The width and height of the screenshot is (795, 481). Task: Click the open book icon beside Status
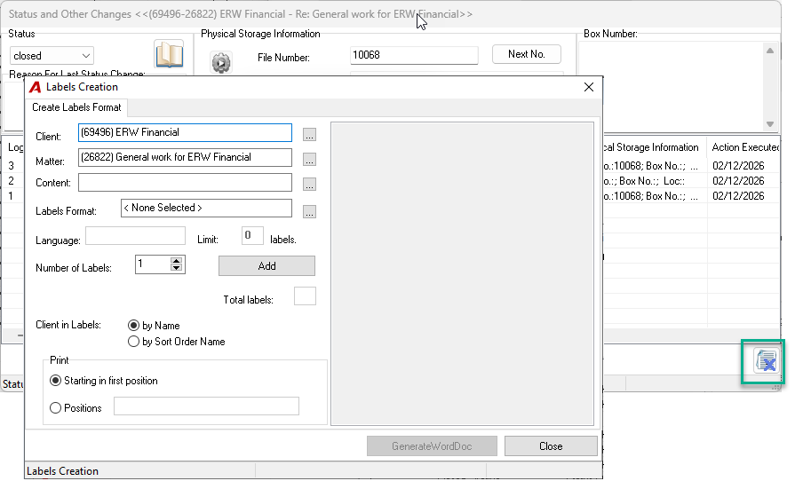170,53
